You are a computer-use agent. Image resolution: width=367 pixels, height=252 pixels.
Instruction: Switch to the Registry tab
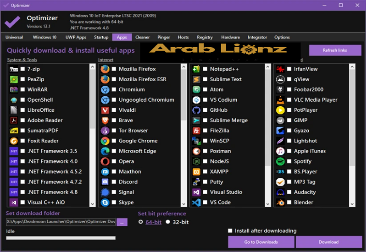(x=205, y=37)
